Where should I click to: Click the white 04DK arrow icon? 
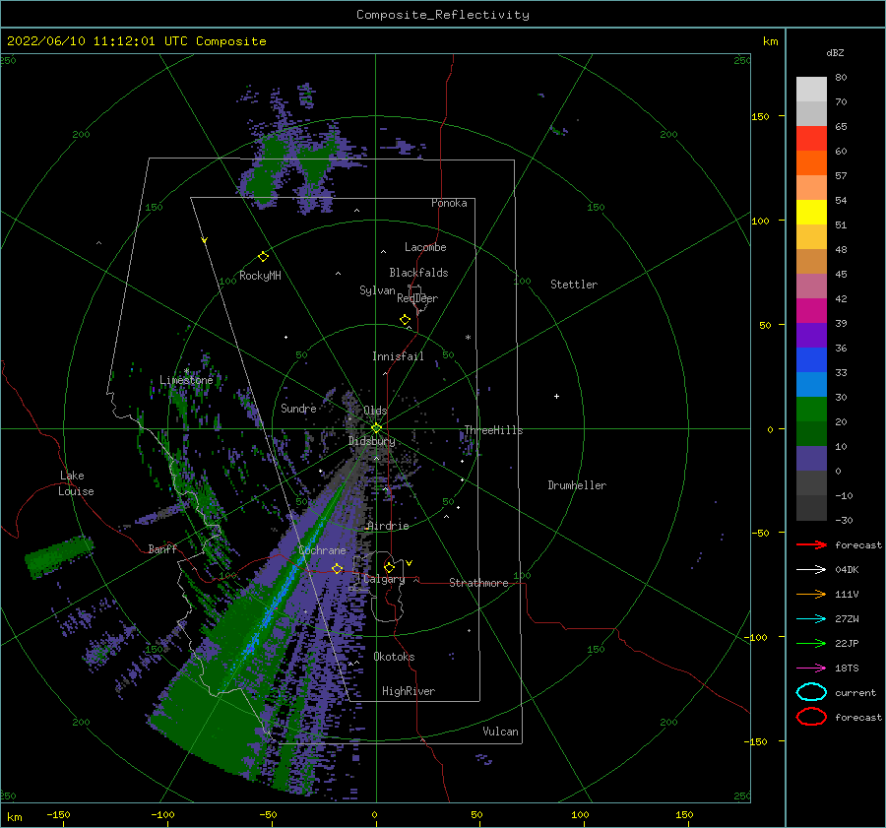pos(811,570)
